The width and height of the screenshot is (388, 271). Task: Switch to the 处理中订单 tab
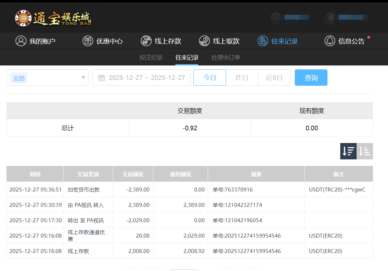226,57
